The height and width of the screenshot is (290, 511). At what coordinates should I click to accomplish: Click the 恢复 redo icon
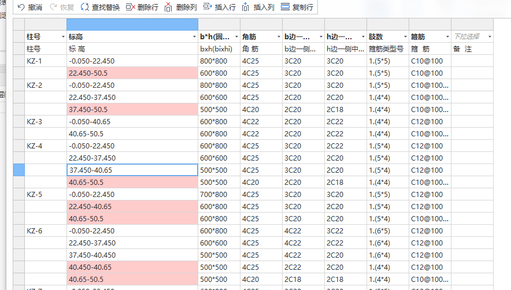53,7
